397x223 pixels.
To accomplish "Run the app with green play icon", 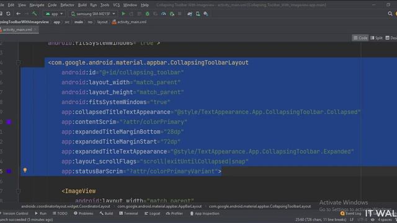I will tap(123, 14).
